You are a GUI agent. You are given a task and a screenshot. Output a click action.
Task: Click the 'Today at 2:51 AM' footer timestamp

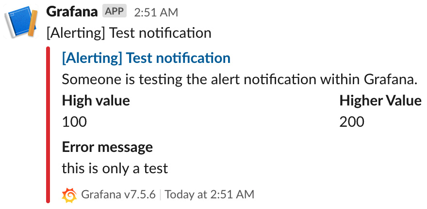[x=210, y=194]
